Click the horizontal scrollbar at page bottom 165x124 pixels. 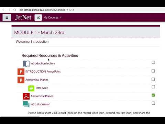click(x=20, y=116)
